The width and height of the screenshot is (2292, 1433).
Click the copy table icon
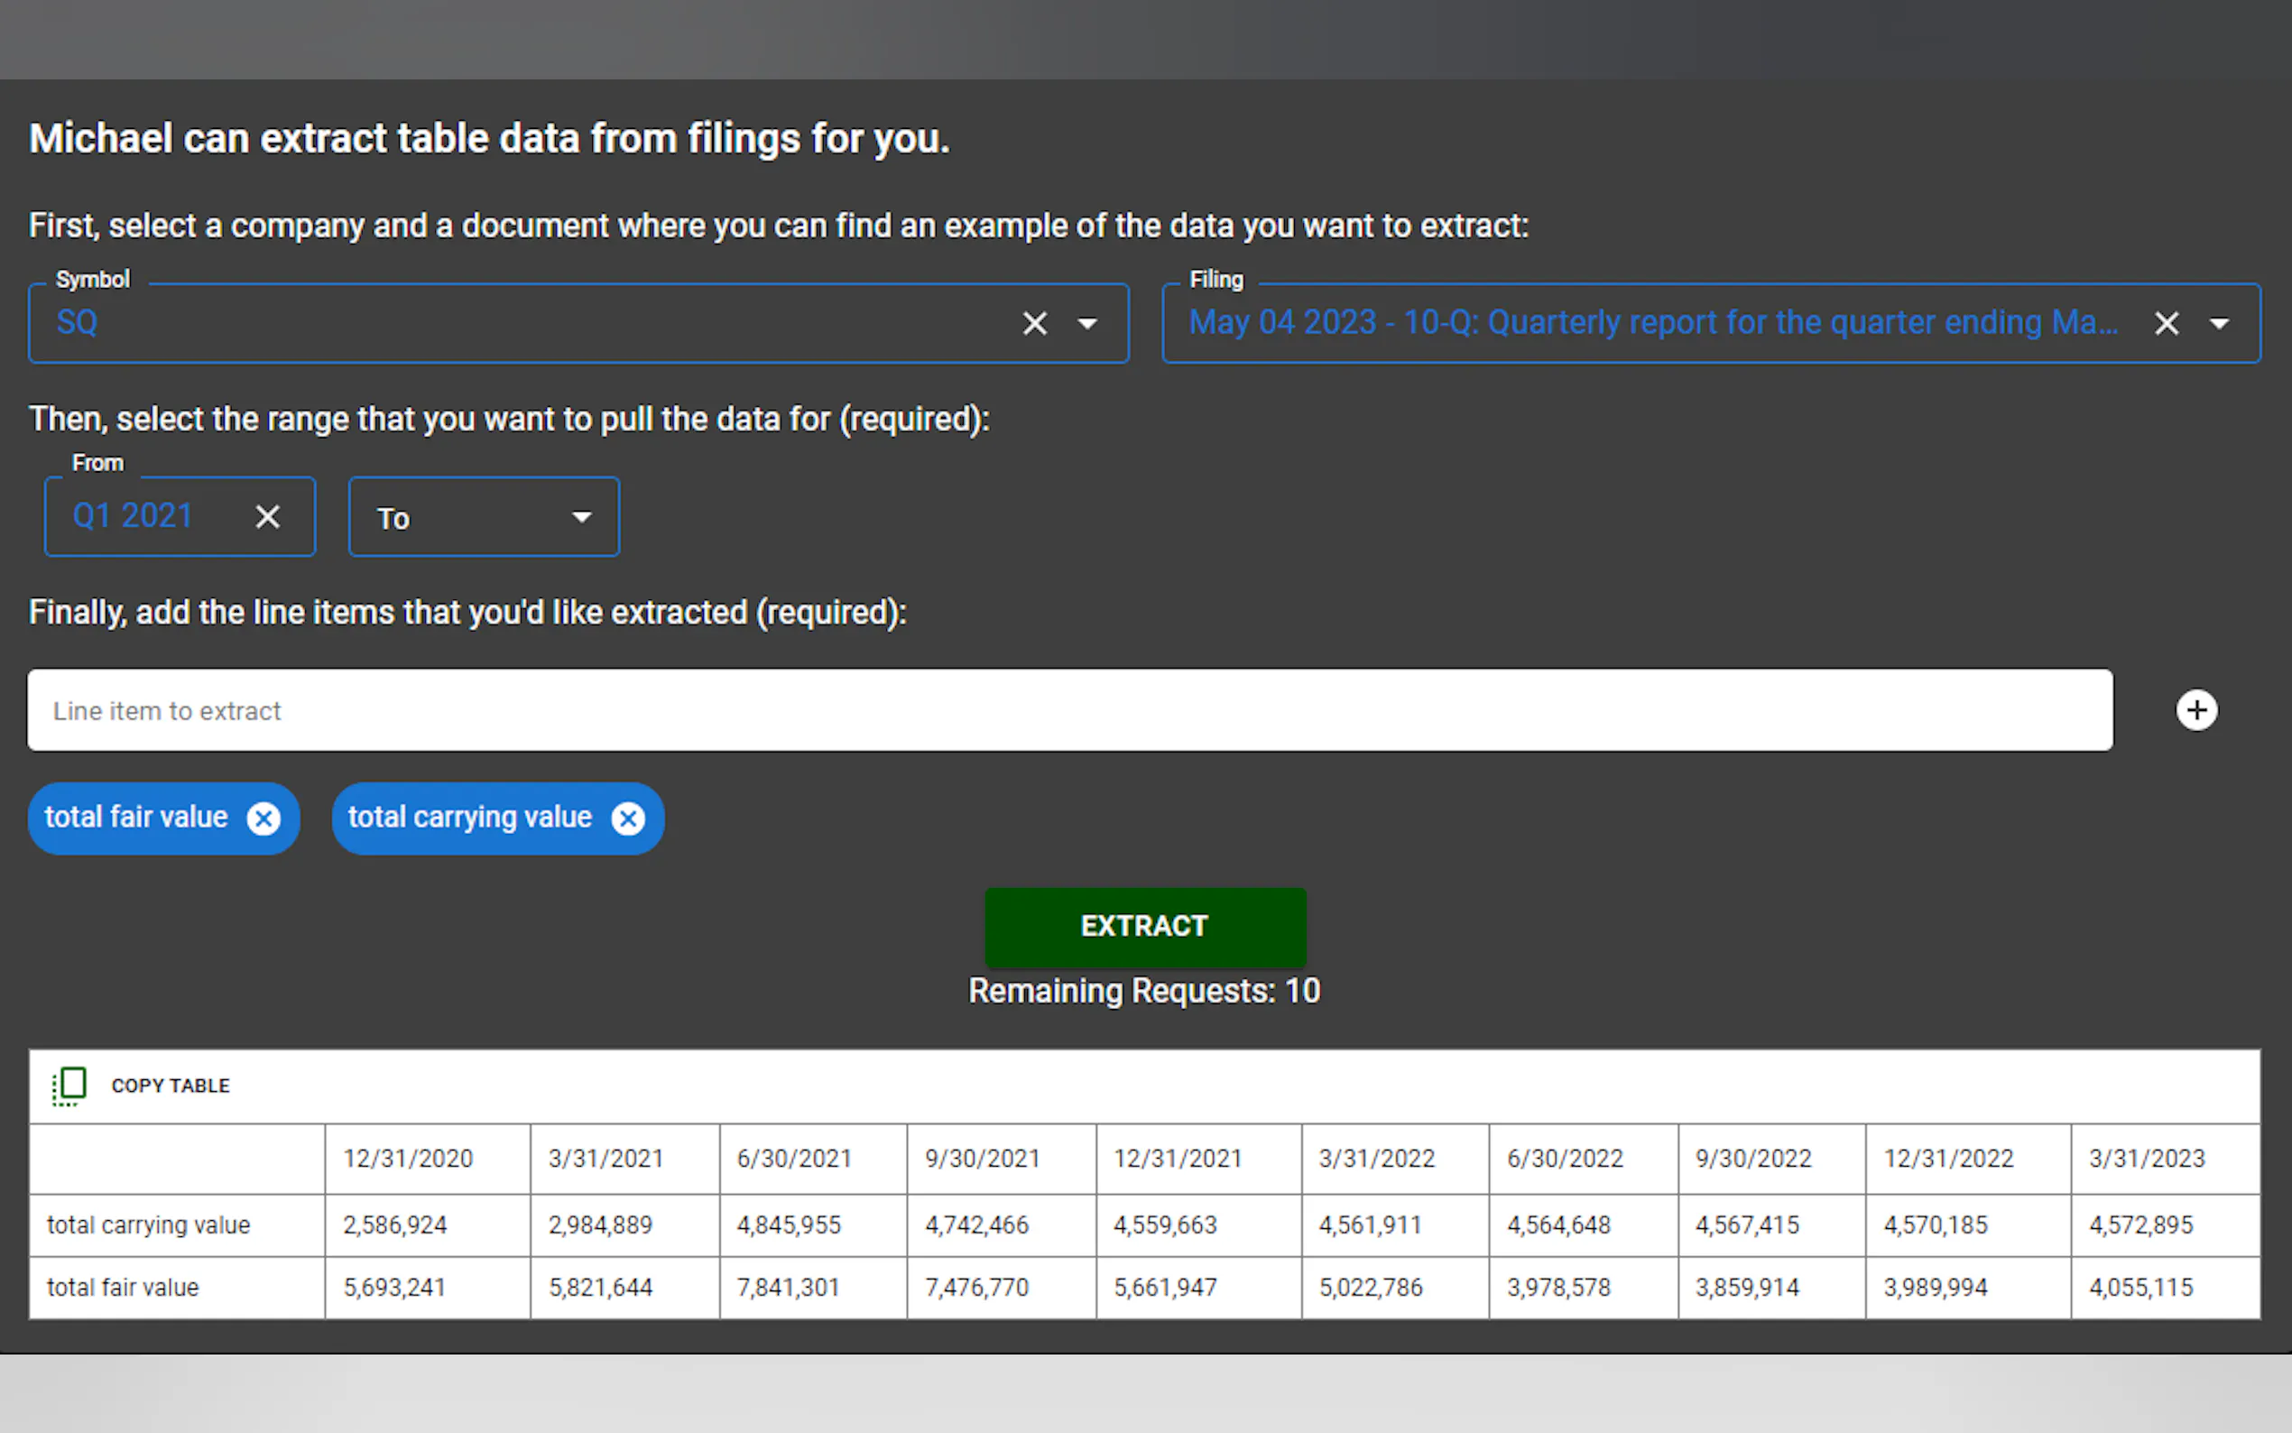click(x=69, y=1086)
